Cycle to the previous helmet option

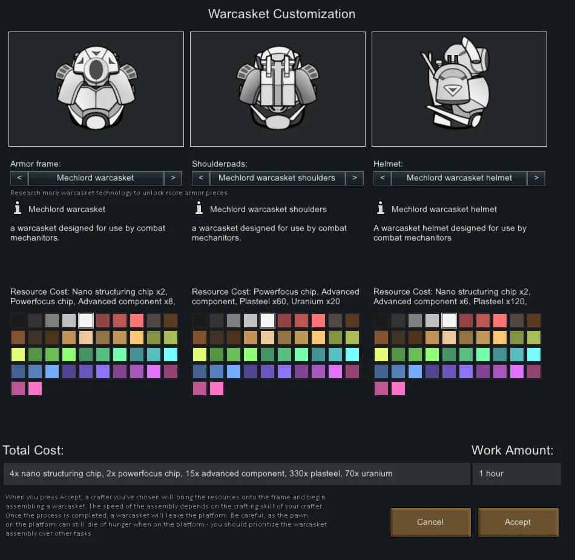[x=383, y=178]
